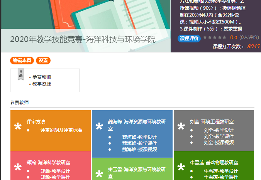Open 魏海峰-授课视频 link

click(x=139, y=150)
